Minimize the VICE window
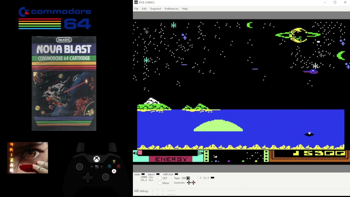 click(325, 2)
